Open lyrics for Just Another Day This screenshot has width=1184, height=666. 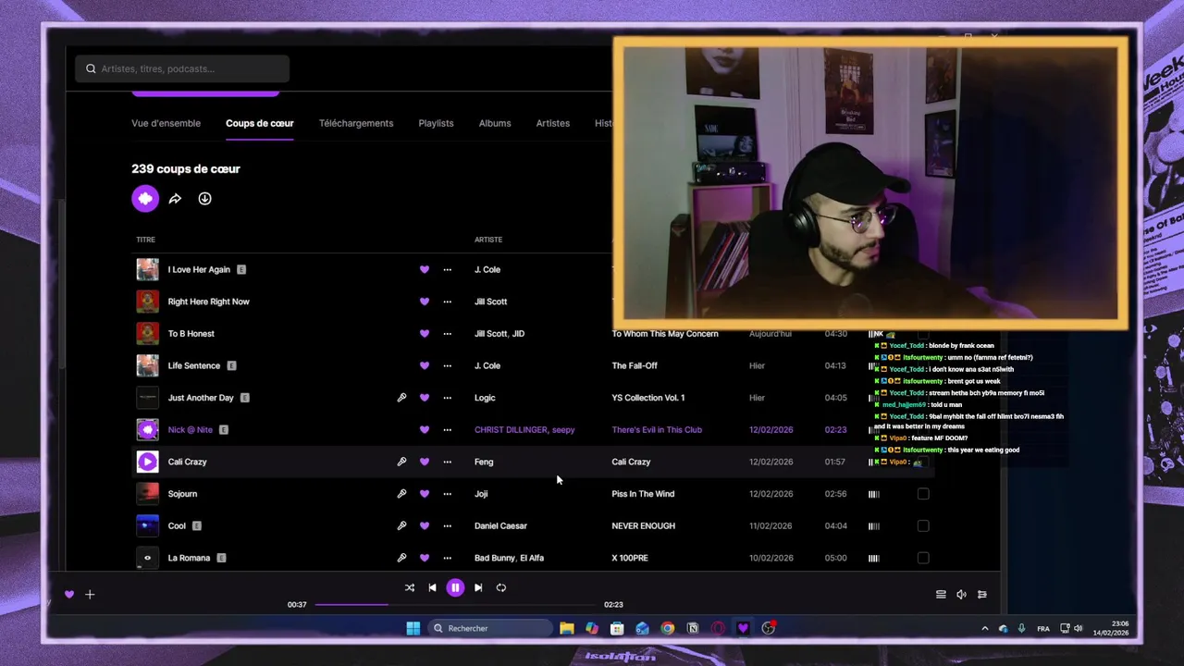coord(401,398)
